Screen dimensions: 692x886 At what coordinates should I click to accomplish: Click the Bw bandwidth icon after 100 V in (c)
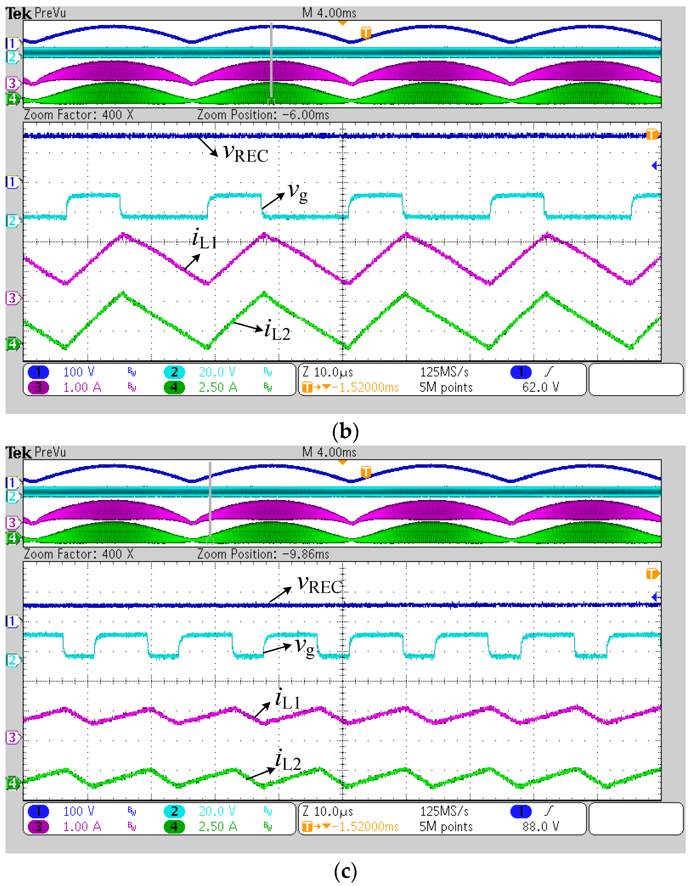pos(132,811)
